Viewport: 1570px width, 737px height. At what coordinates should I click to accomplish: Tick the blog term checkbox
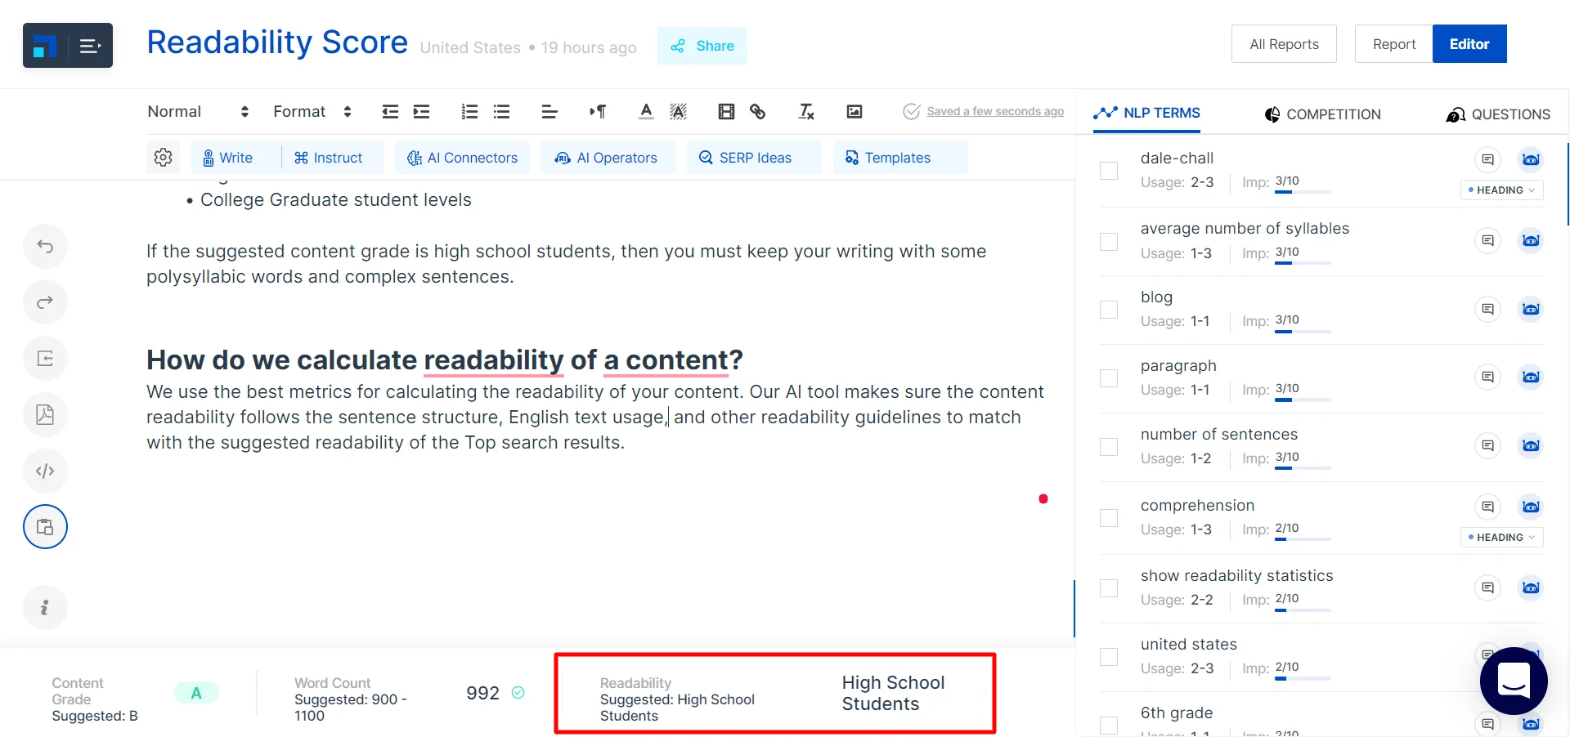point(1109,310)
